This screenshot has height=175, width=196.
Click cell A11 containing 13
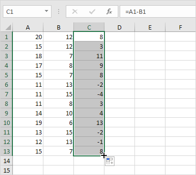28,132
